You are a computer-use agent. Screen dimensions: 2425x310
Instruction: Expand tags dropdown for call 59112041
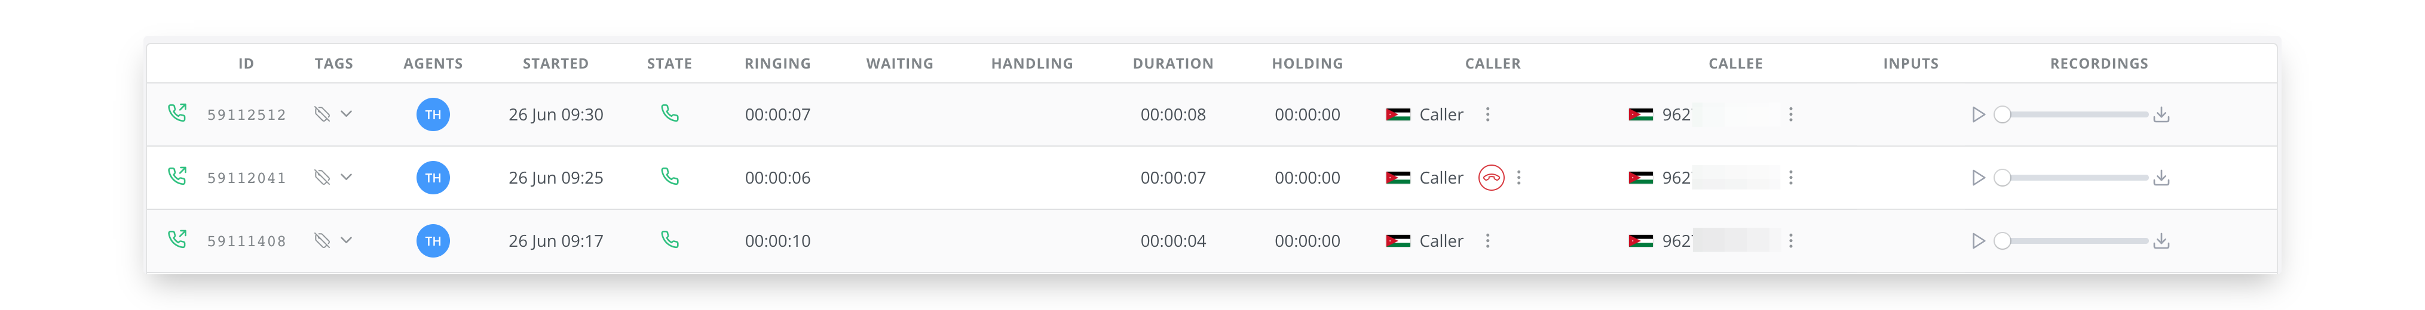click(347, 176)
